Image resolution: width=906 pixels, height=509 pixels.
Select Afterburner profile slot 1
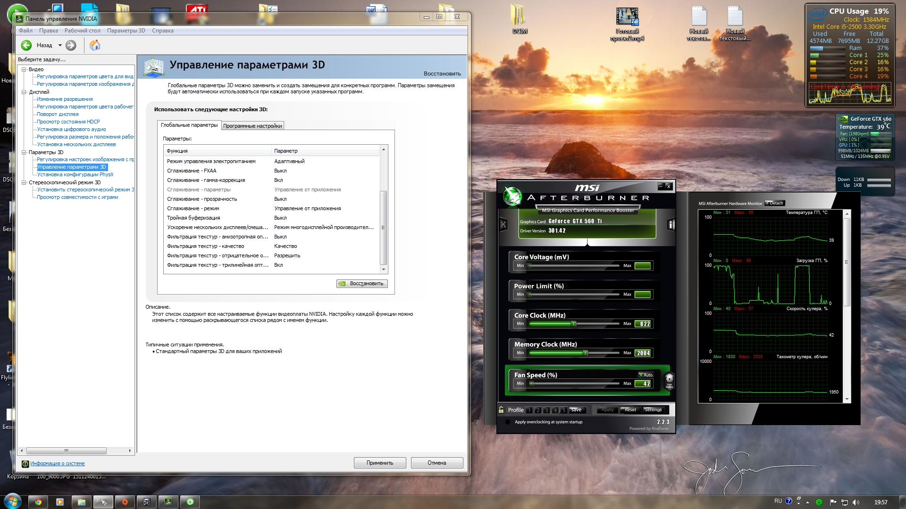[529, 410]
